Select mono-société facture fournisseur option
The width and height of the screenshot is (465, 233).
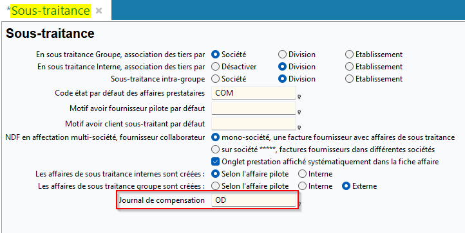click(x=215, y=137)
